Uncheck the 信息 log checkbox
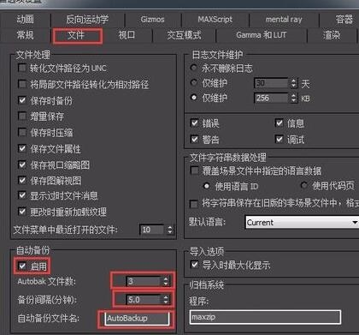The width and height of the screenshot is (359, 335). pyautogui.click(x=280, y=123)
